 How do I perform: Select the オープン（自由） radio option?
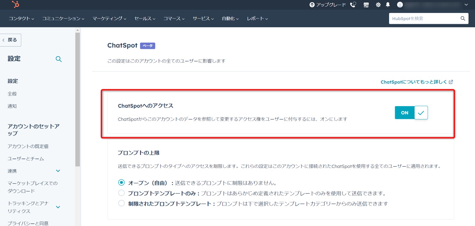click(x=121, y=182)
